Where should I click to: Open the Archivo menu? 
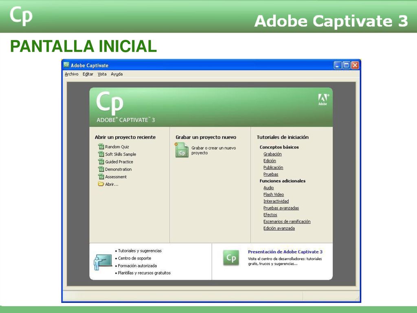coord(72,74)
